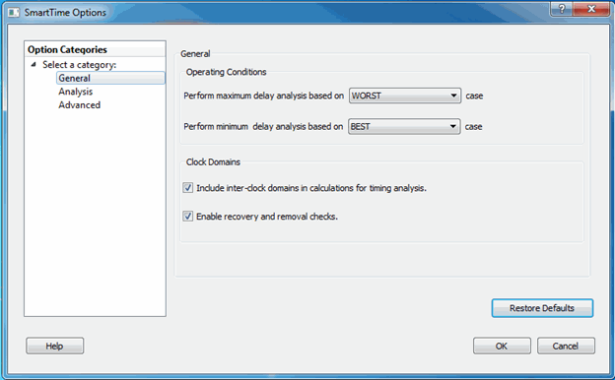Open the maximum delay analysis WORST dropdown
Viewport: 615px width, 380px height.
point(405,95)
